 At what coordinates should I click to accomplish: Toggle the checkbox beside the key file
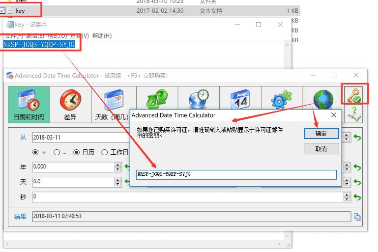click(2, 11)
